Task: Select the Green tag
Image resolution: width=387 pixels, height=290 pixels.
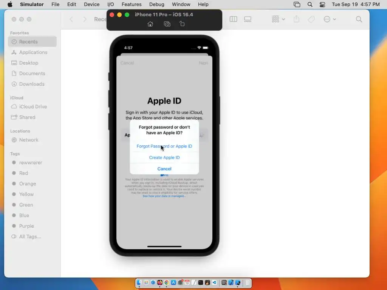Action: pos(33,205)
